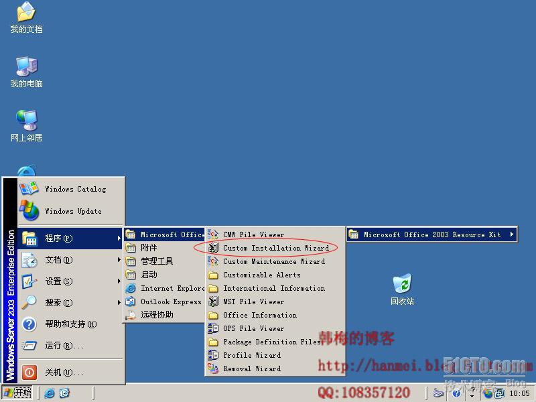Open 设置(S) in the Start menu
Viewport: 536px width, 402px height.
(x=70, y=281)
